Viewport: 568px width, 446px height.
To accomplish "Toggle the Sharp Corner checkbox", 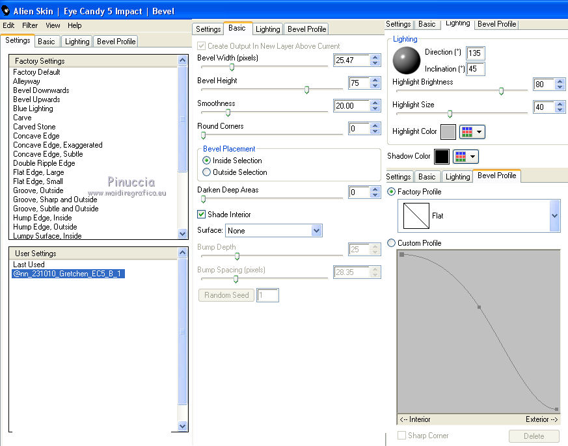I will (401, 436).
